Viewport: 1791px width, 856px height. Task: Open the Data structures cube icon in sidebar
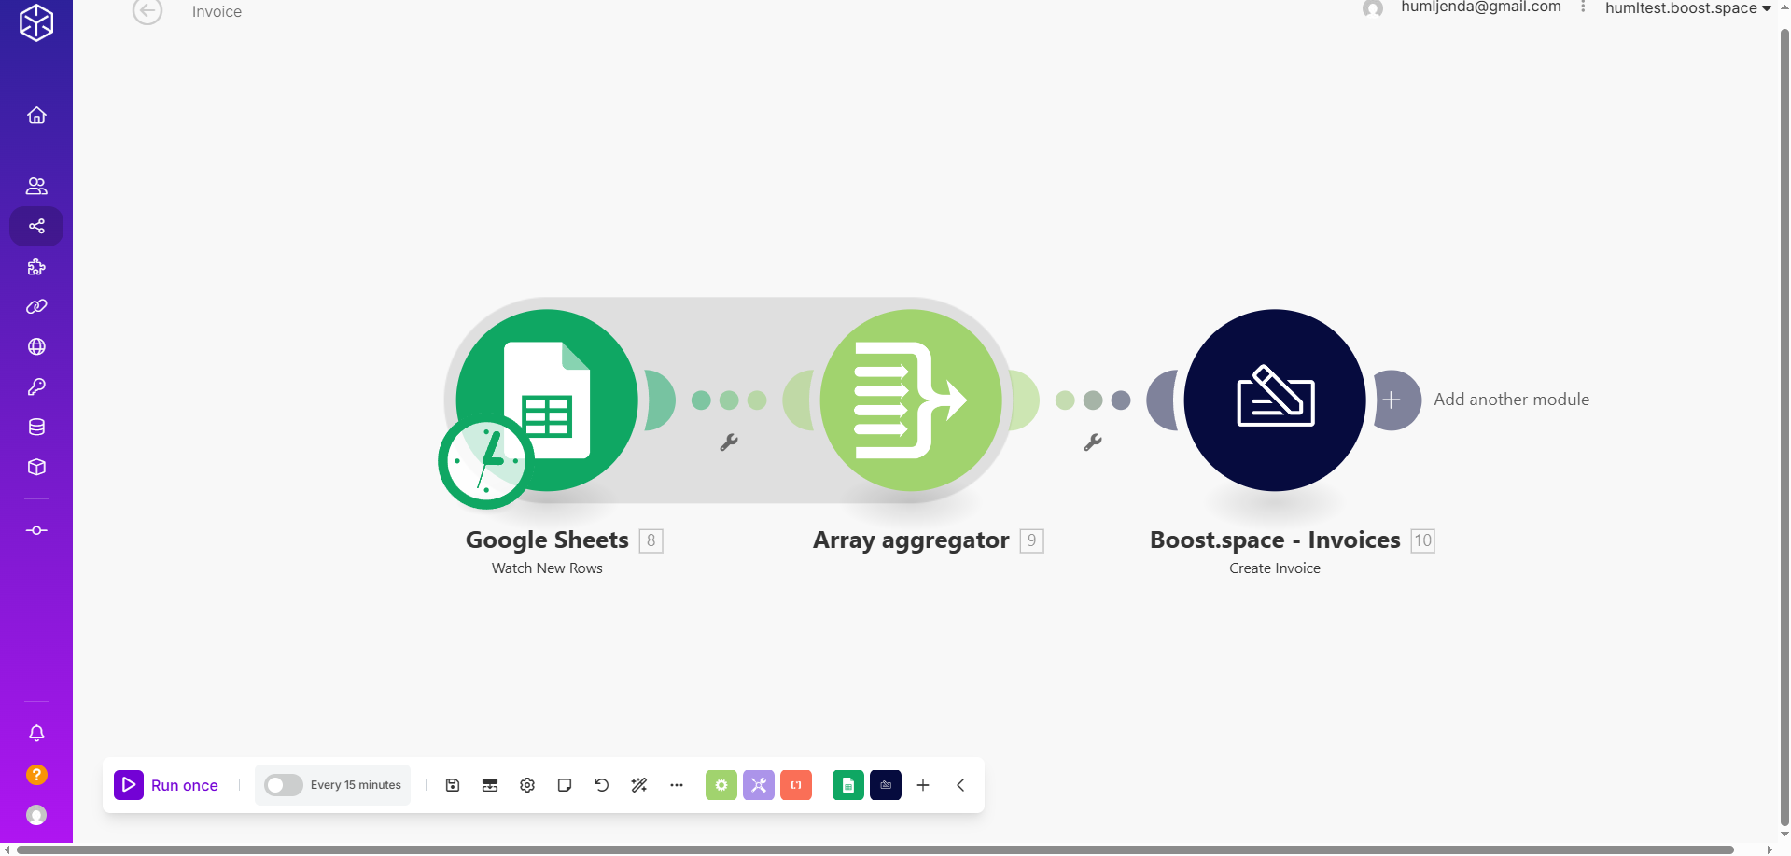pyautogui.click(x=36, y=467)
